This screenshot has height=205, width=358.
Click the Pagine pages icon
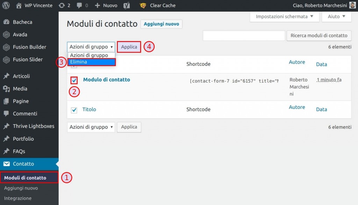click(x=6, y=101)
